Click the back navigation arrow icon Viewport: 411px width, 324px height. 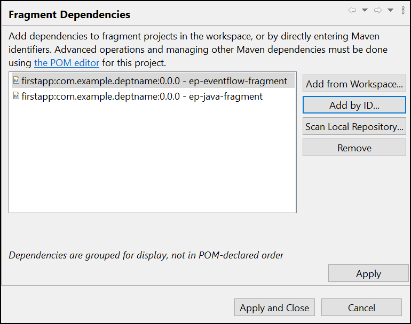tap(352, 10)
